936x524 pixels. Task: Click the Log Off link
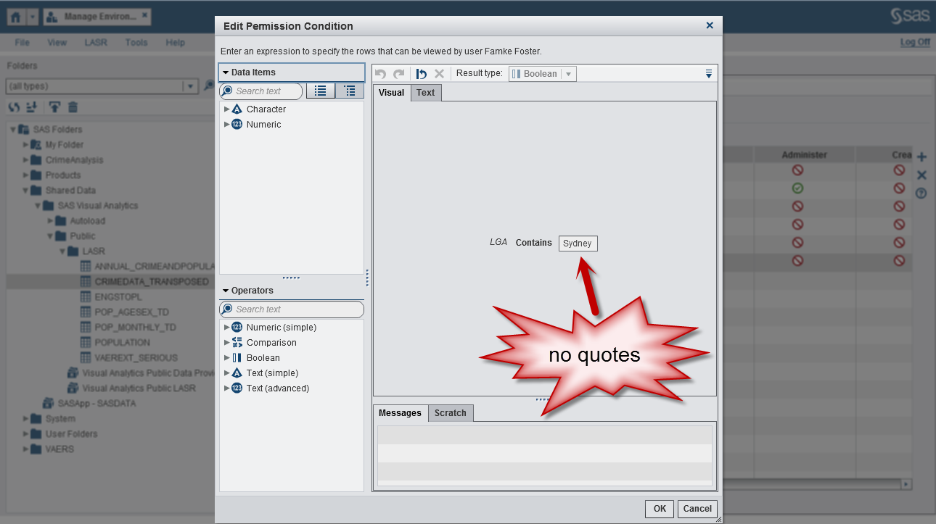915,42
